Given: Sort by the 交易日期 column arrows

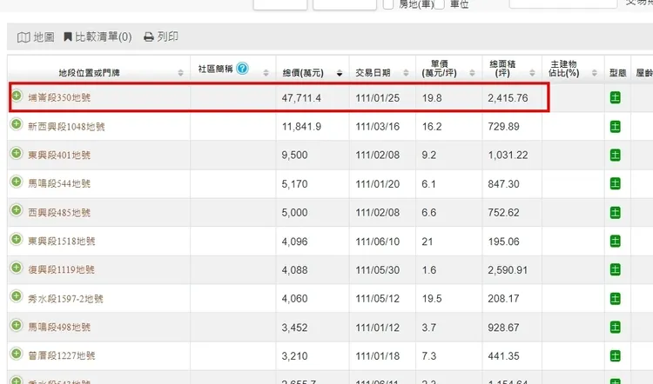Looking at the screenshot, I should [x=406, y=73].
